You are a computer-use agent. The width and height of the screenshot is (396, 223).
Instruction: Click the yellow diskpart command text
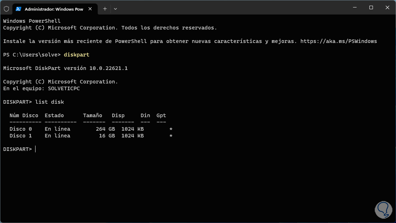point(76,55)
